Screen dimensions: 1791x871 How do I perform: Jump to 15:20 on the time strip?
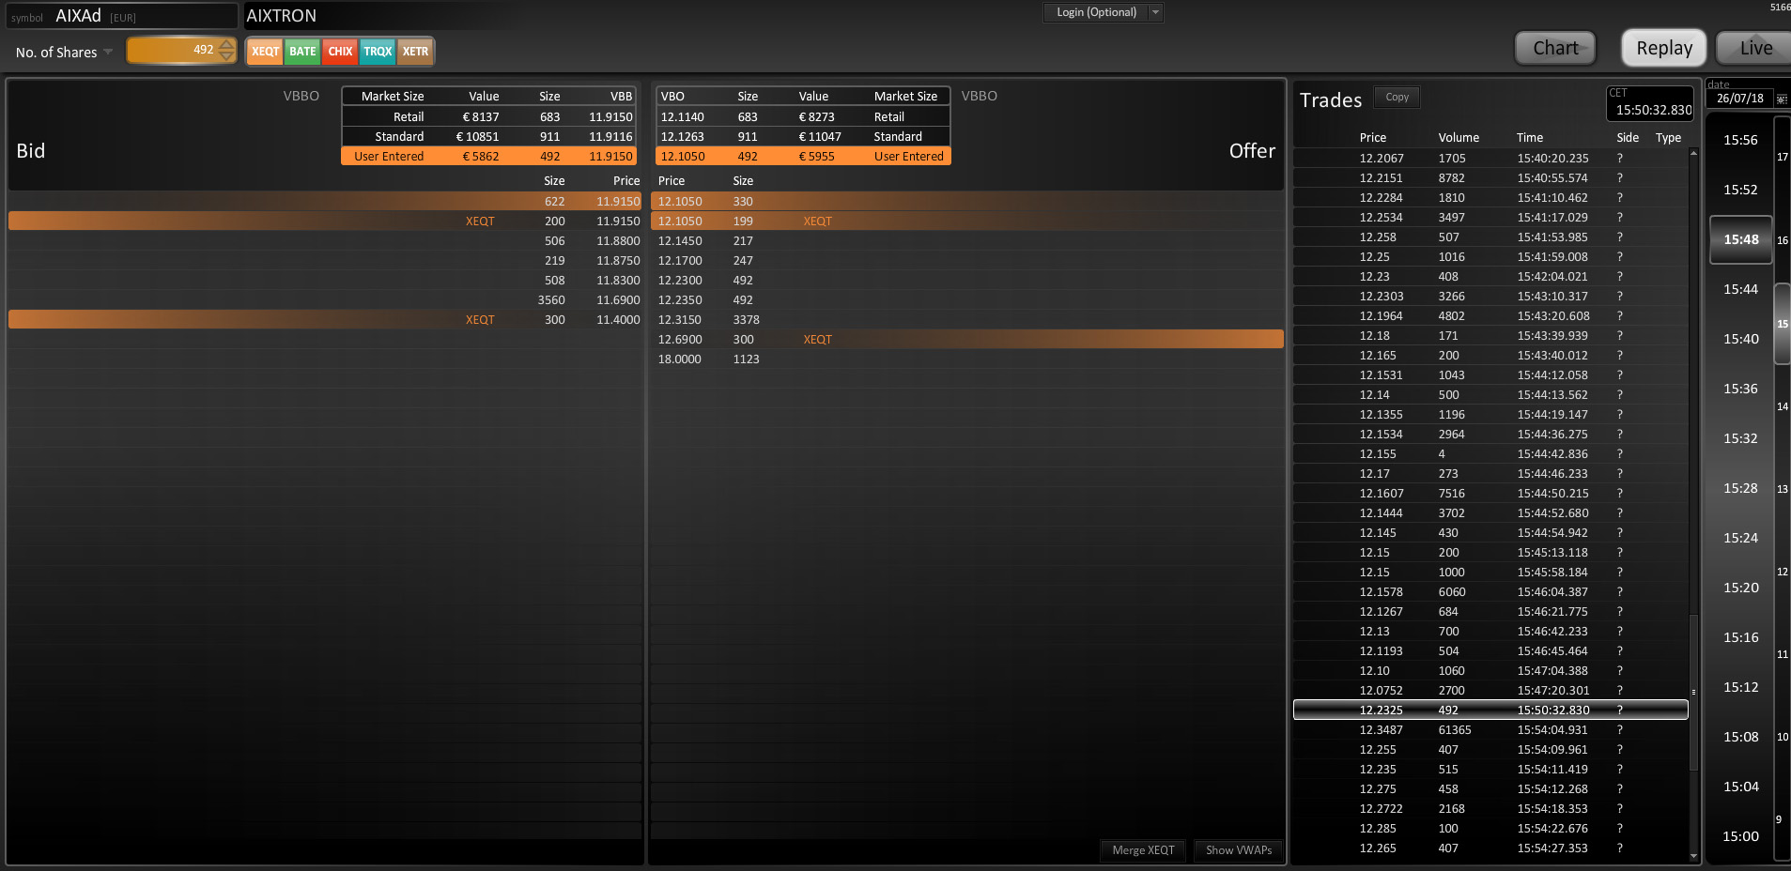coord(1740,588)
